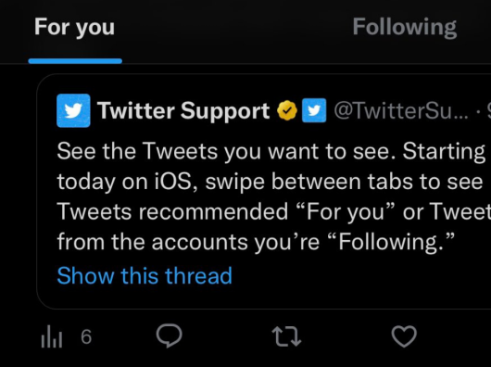This screenshot has width=491, height=367.
Task: Click the tweet line mentioning iOS
Action: 270,182
